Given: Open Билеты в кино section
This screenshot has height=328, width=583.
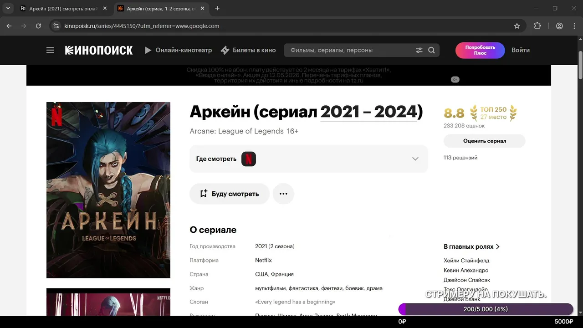Looking at the screenshot, I should click(248, 50).
